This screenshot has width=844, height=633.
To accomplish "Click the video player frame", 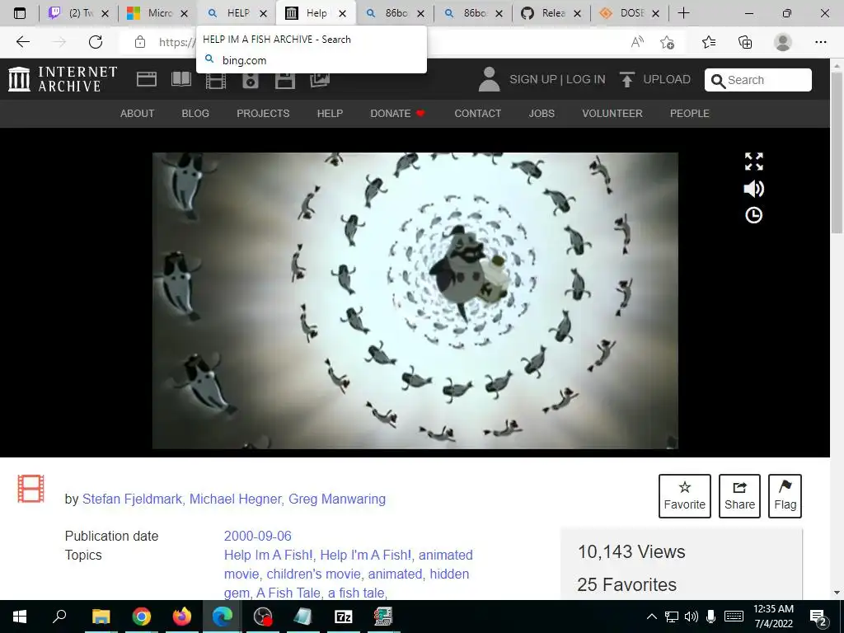I will tap(415, 300).
